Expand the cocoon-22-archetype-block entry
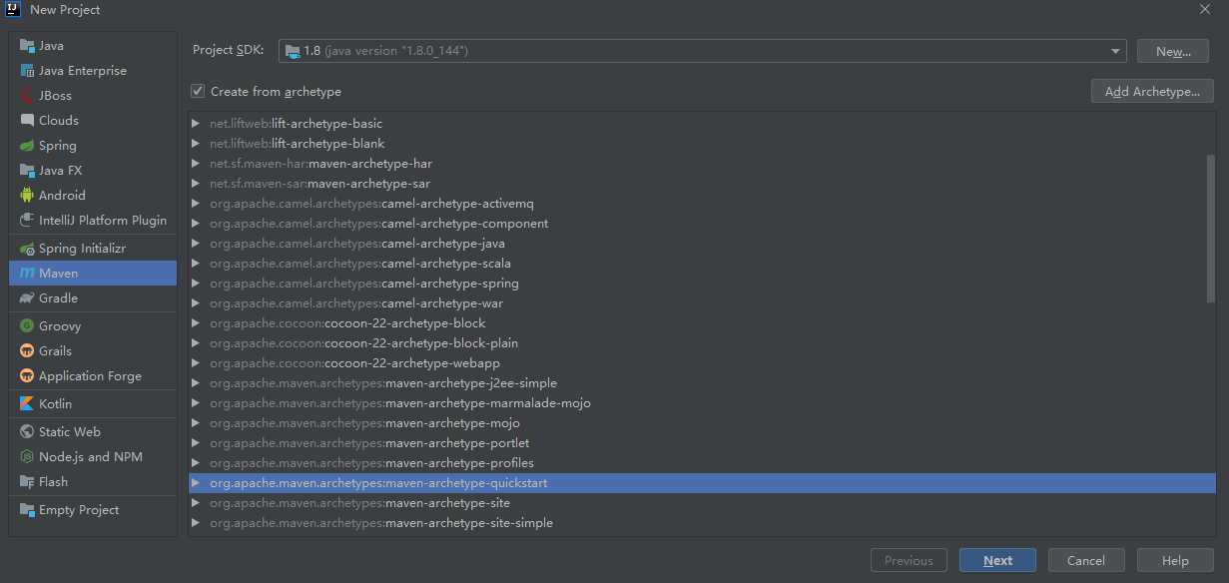 tap(196, 323)
